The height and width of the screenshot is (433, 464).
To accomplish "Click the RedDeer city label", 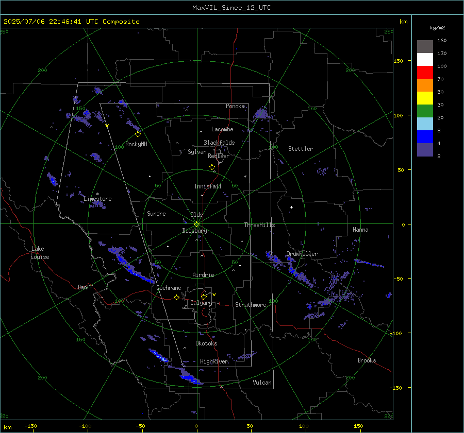I will click(x=219, y=156).
